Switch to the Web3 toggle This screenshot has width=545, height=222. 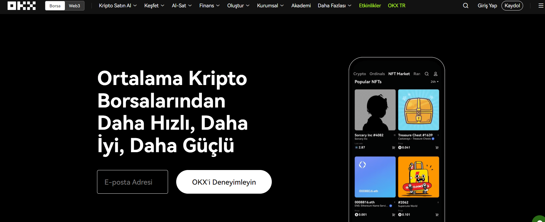coord(75,6)
